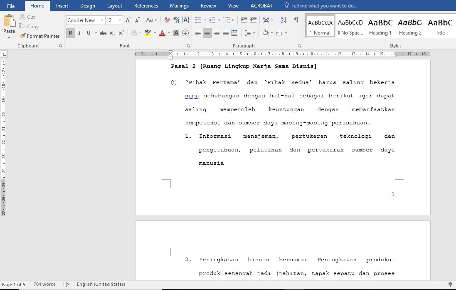Screen dimensions: 456x290
Task: Click the Grow Font icon
Action: coord(128,20)
